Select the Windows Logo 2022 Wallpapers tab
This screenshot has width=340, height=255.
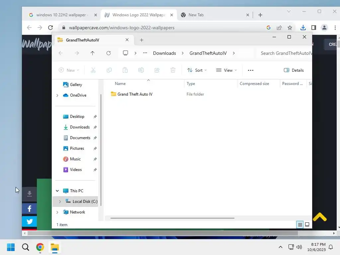coord(139,15)
